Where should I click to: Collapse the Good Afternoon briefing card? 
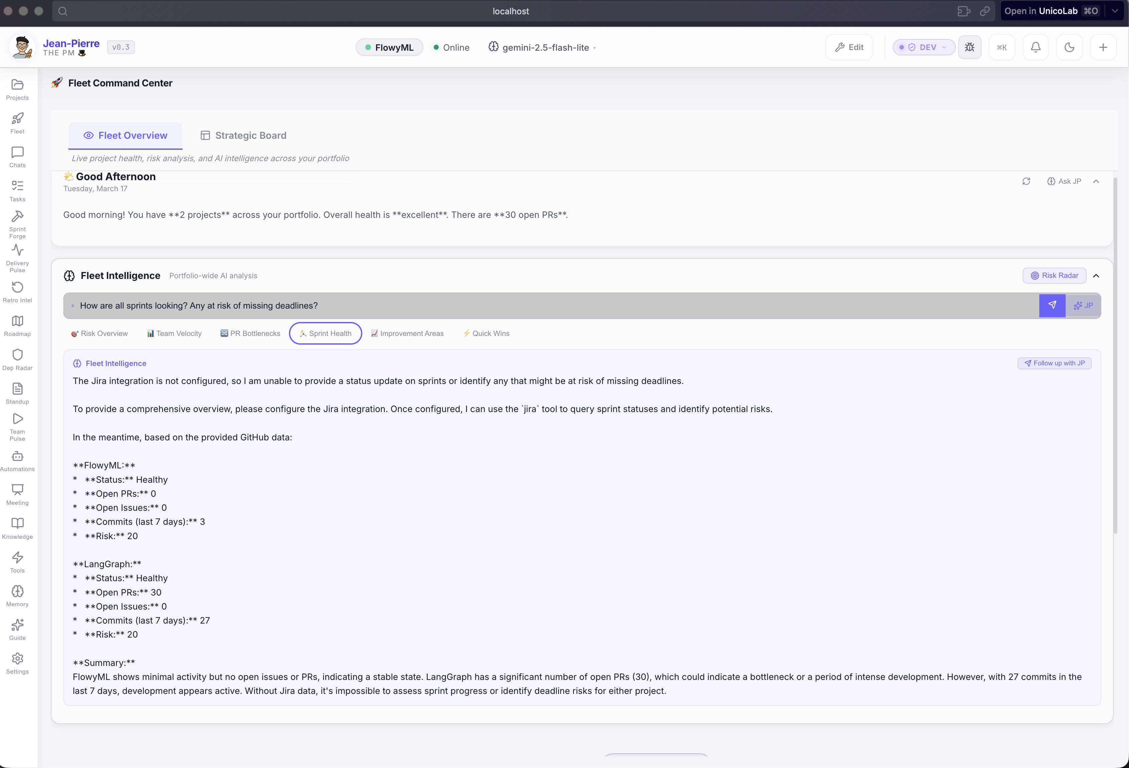[x=1096, y=181]
